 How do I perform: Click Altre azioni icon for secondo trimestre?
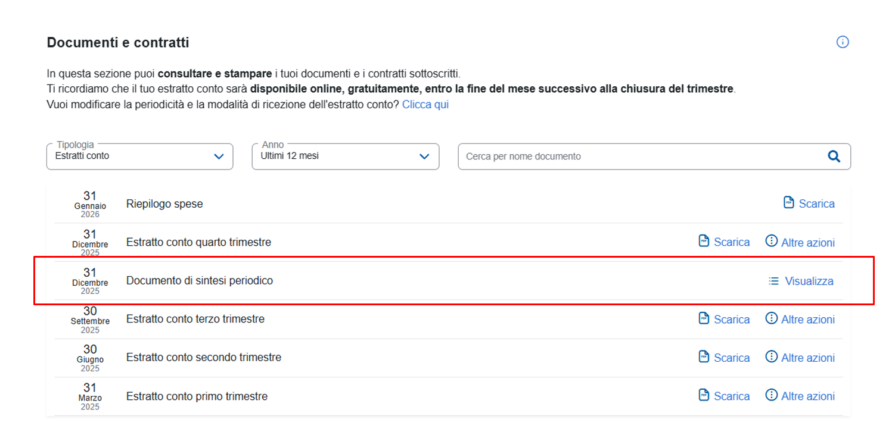(771, 357)
